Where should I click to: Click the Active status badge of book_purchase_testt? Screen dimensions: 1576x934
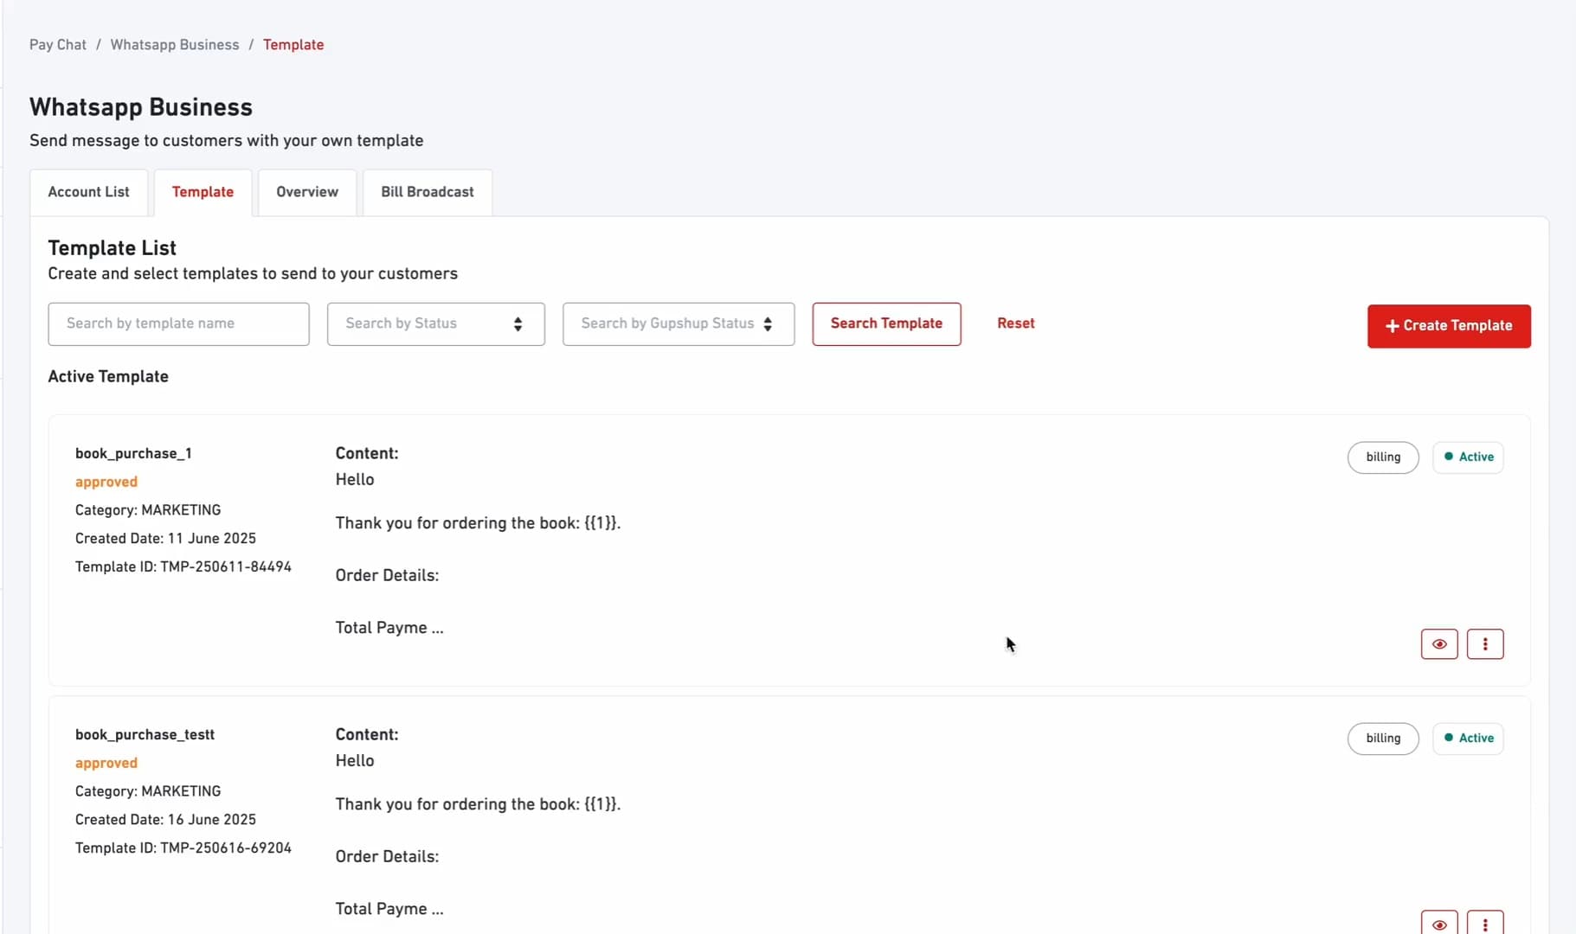[x=1469, y=739]
